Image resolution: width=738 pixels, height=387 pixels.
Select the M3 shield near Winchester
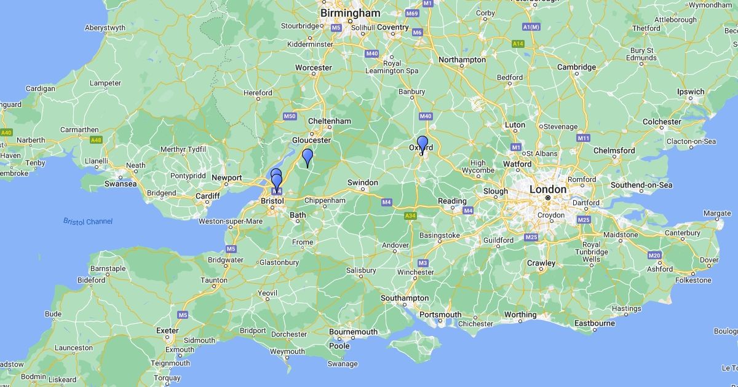coord(423,263)
